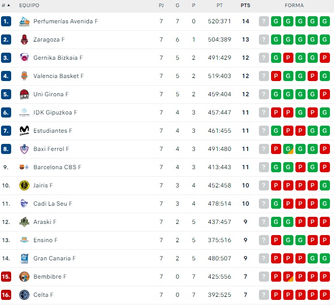Screen dimensions: 334x308
Task: Click the gray ? next-match box for Celta F
Action: coord(264,295)
